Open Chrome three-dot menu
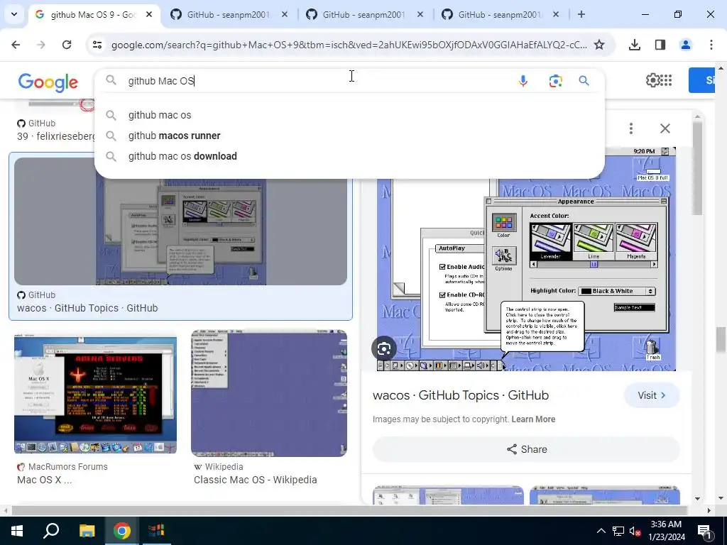The width and height of the screenshot is (727, 545). pyautogui.click(x=711, y=45)
